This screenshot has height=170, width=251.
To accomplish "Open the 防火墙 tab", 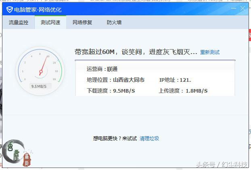I will (114, 23).
